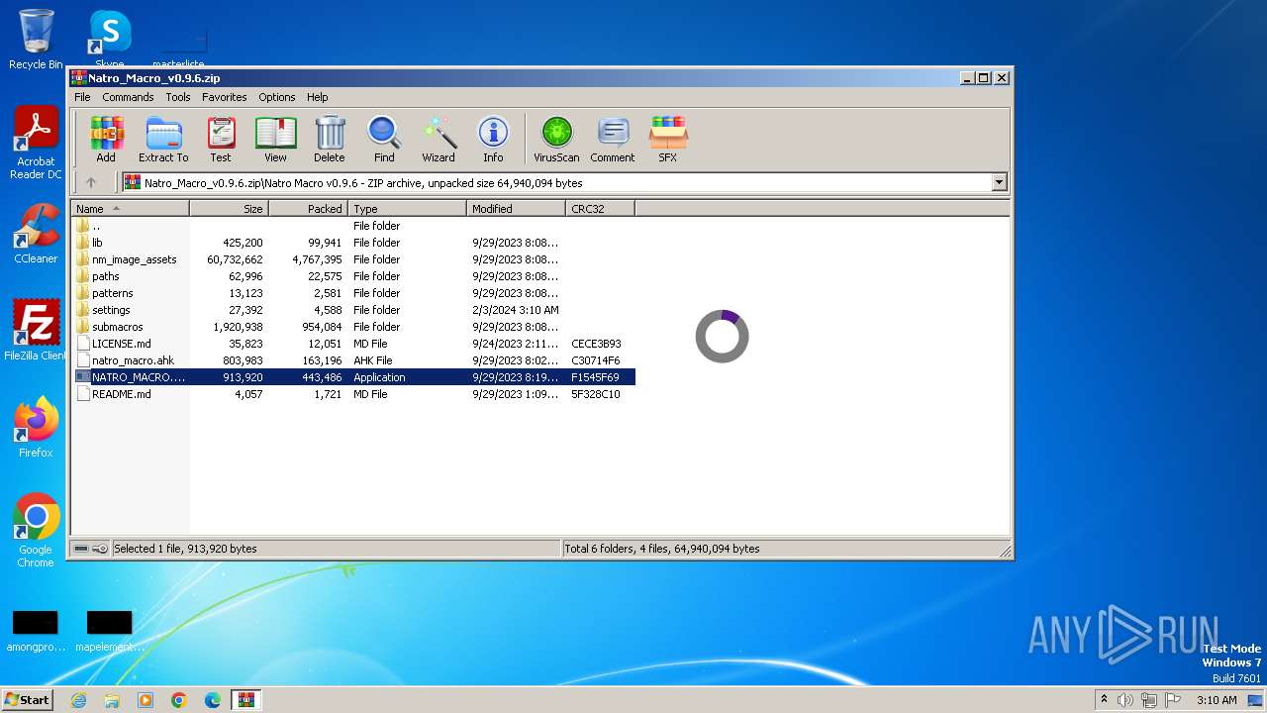Click the Delete trash can icon
The image size is (1267, 713).
click(x=330, y=140)
